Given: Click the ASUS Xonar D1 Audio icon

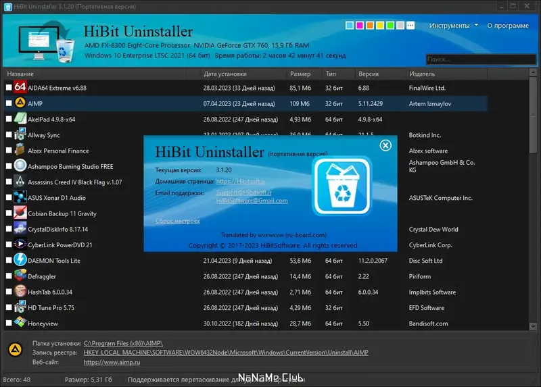Looking at the screenshot, I should [x=20, y=197].
